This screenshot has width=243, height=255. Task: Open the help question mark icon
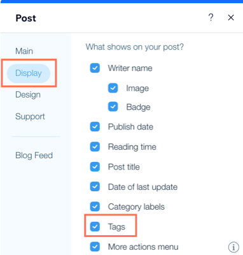211,17
